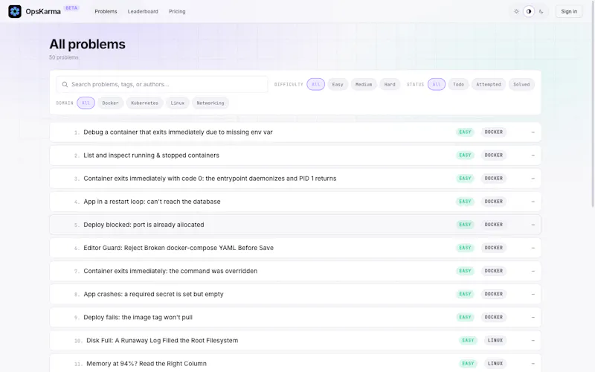This screenshot has height=372, width=595.
Task: Switch to dark theme moon icon
Action: pos(541,11)
